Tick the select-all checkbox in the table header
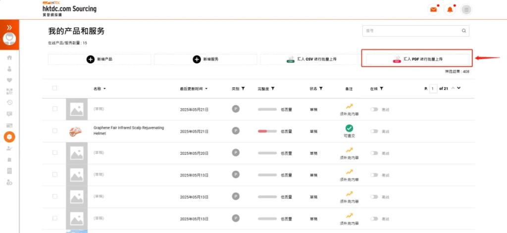The width and height of the screenshot is (507, 233). pyautogui.click(x=54, y=88)
